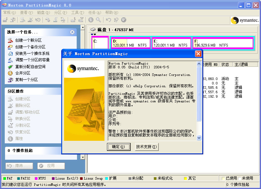
Task: Close the About Norton PartitionMagic dialog
Action: coord(198,54)
